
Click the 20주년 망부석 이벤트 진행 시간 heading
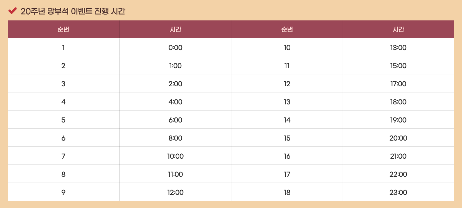click(73, 12)
